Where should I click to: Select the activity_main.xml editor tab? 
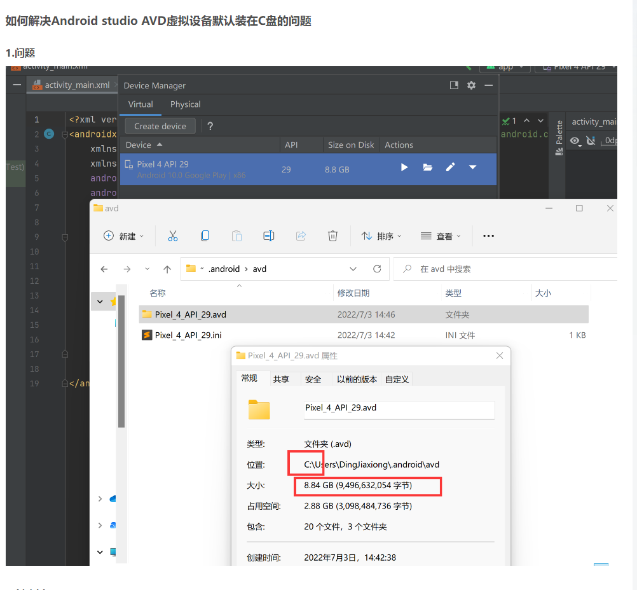point(71,85)
